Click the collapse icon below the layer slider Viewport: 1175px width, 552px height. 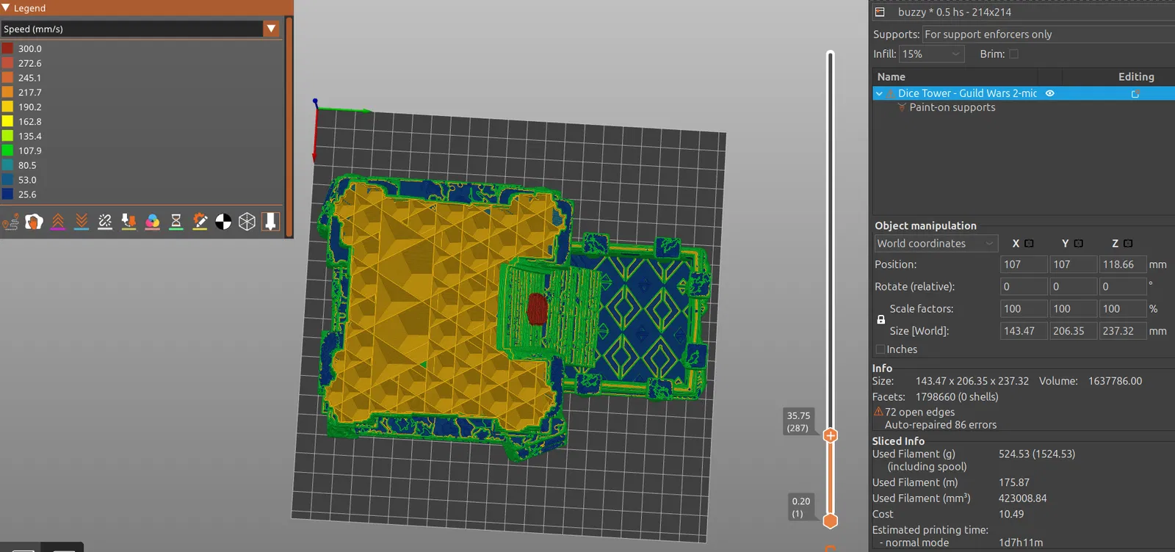pos(831,548)
